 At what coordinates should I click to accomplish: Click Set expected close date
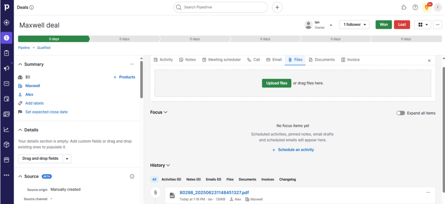[46, 112]
